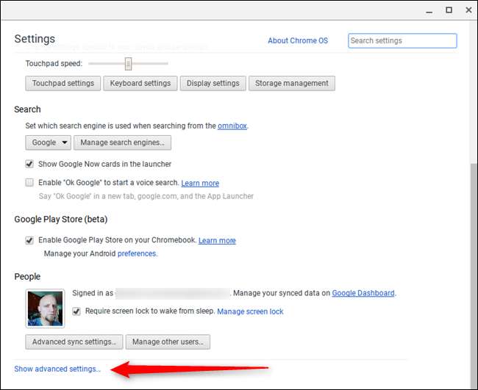
Task: Click Manage search engines button
Action: point(122,142)
